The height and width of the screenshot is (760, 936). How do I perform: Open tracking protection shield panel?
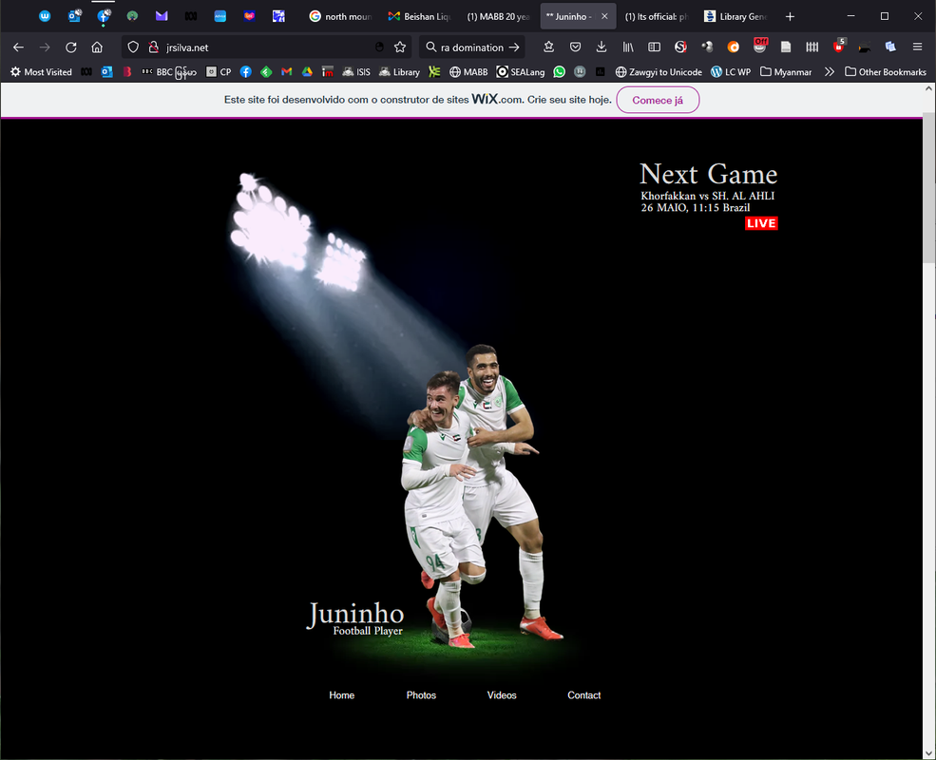tap(133, 47)
